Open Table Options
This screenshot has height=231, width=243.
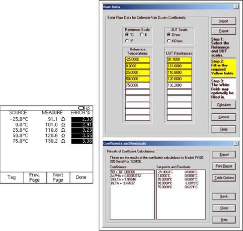click(x=224, y=178)
